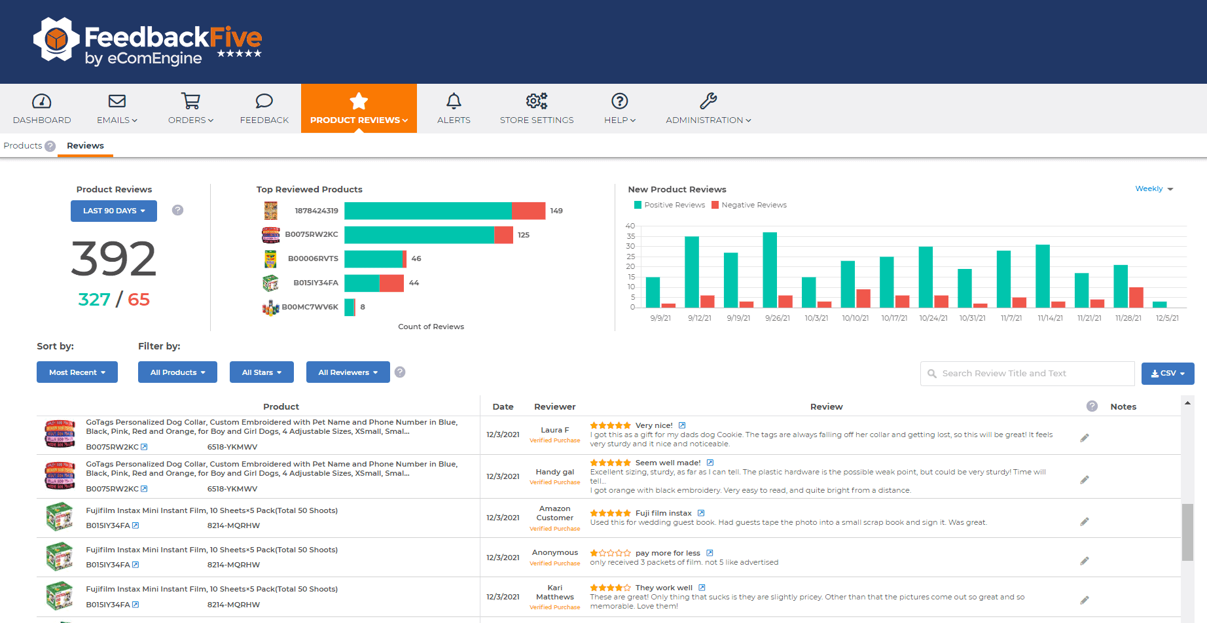
Task: Open 'Fuji film instax' review external link icon
Action: click(701, 513)
